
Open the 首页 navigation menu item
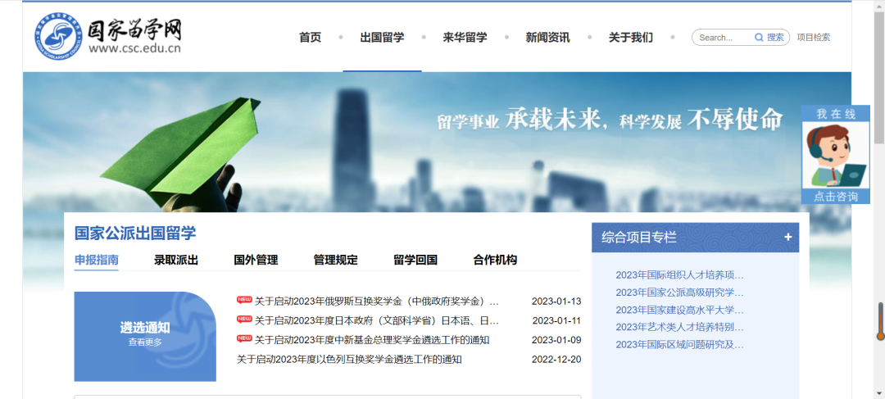coord(310,38)
